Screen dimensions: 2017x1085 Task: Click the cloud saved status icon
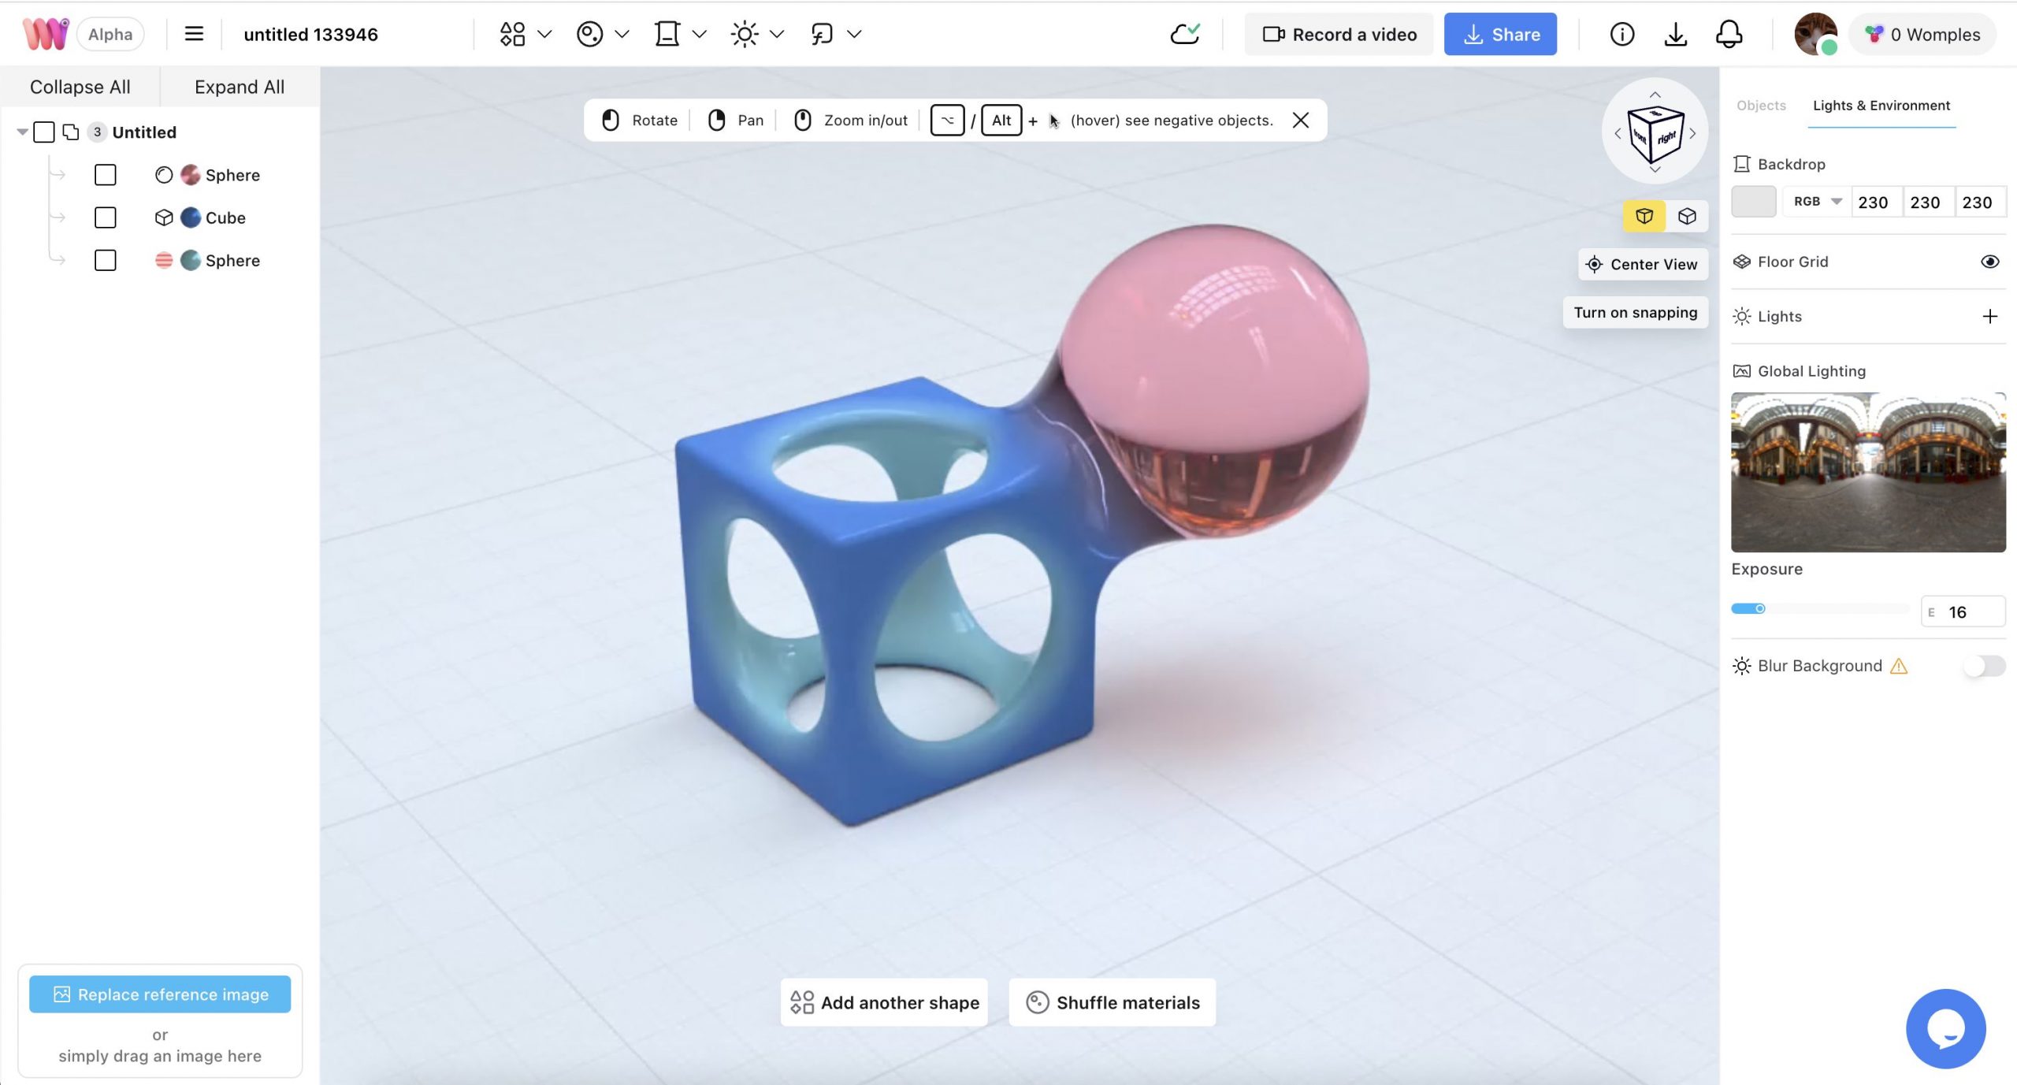click(x=1184, y=34)
